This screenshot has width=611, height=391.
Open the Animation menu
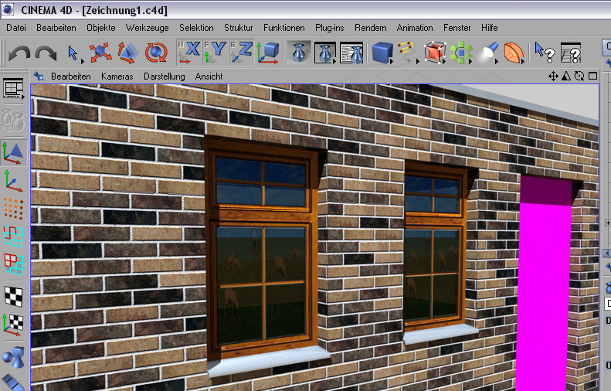415,28
